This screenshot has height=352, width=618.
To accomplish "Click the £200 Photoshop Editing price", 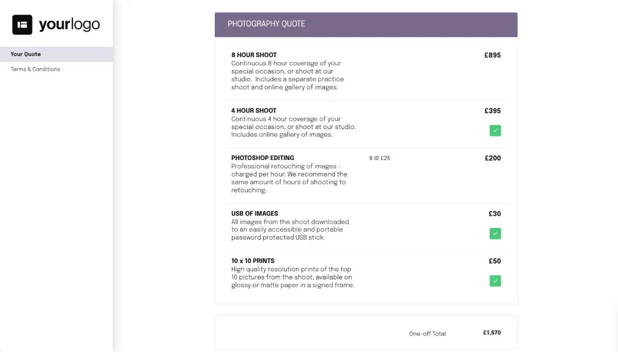I will coord(492,158).
